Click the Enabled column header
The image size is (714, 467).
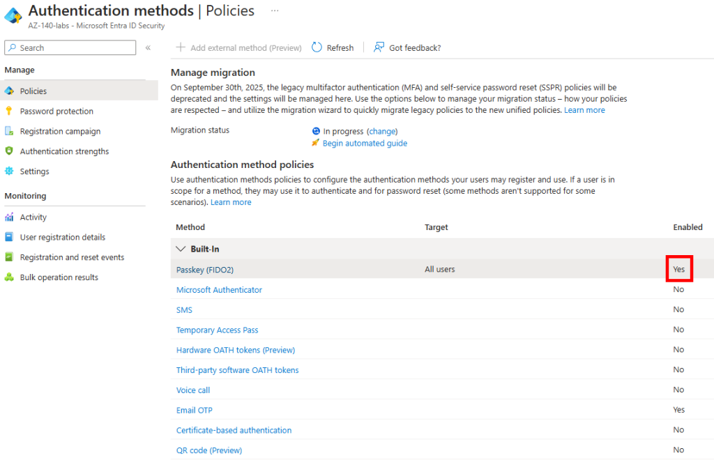tap(688, 227)
